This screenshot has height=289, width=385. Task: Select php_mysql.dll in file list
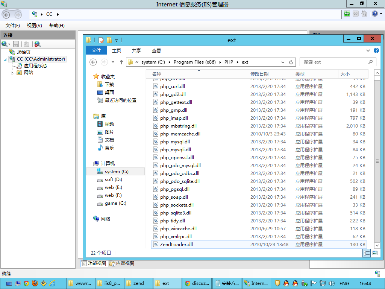point(259,142)
